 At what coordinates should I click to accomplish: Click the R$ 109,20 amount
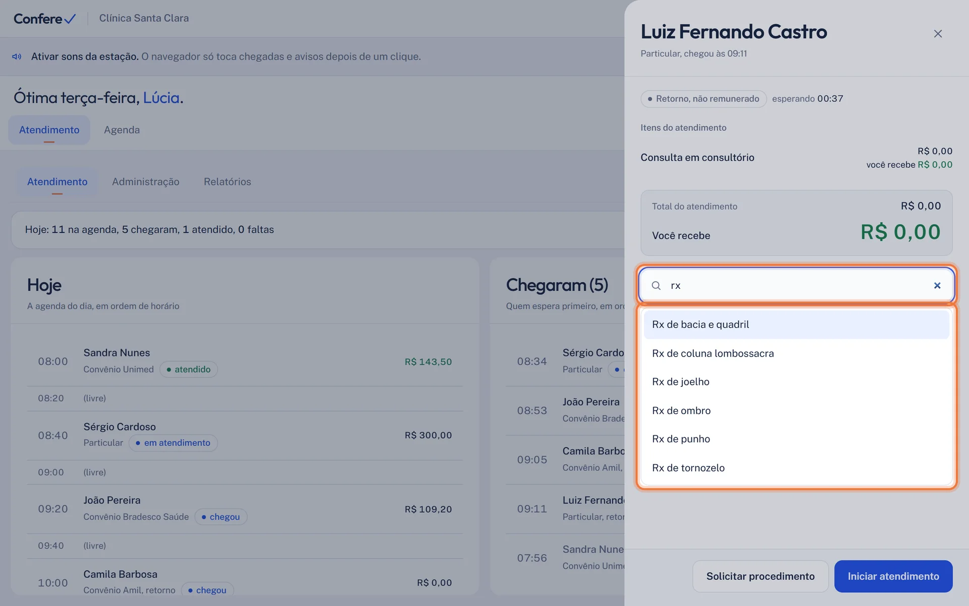click(428, 510)
